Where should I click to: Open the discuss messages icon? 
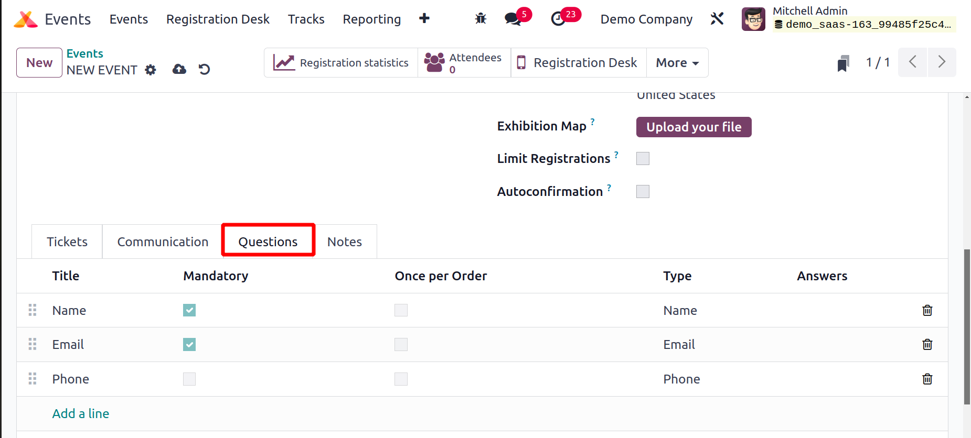tap(512, 19)
